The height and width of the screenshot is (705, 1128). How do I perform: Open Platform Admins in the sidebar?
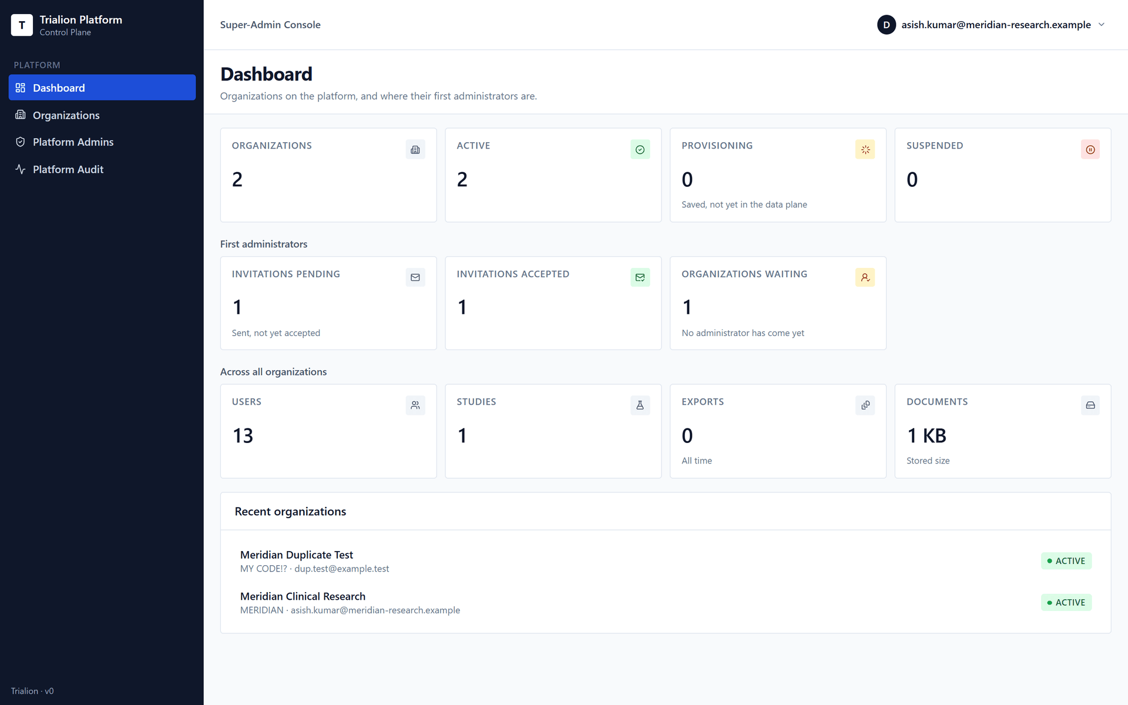[102, 142]
